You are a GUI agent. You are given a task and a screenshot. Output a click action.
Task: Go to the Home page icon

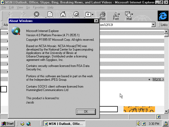(x=63, y=14)
